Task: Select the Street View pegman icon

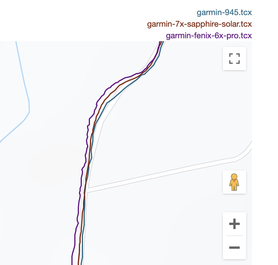Action: coord(234,182)
